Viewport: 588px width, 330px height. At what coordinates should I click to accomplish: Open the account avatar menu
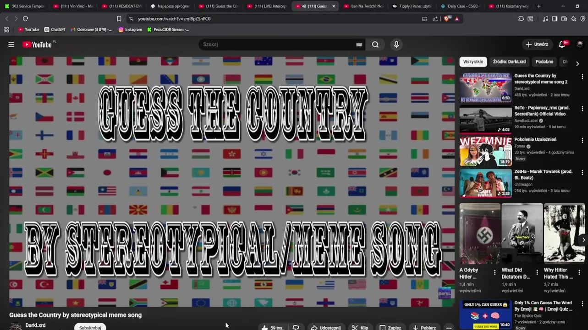[x=580, y=44]
